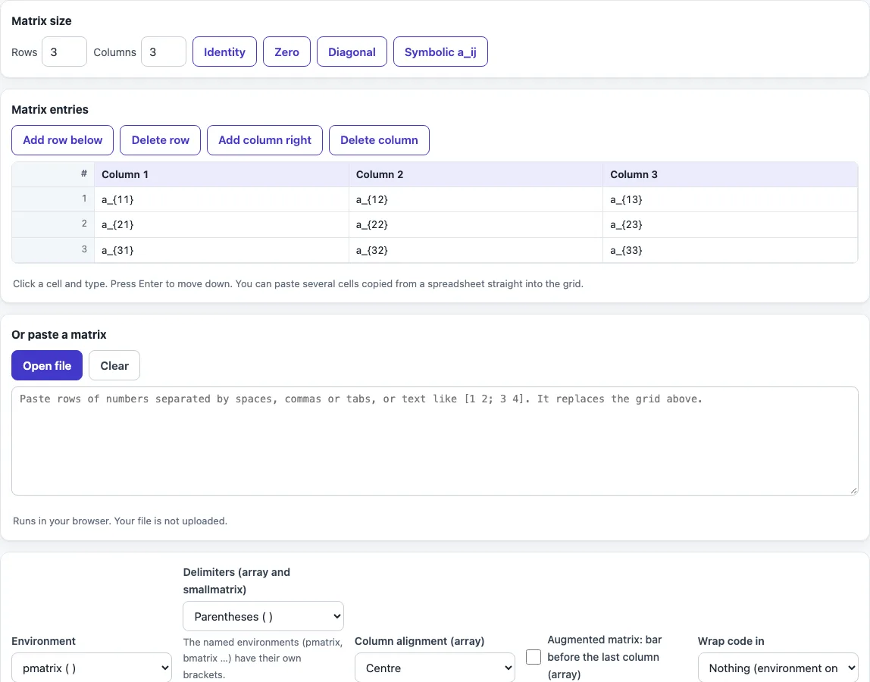Select cell containing a_{12}
The width and height of the screenshot is (870, 682).
click(x=475, y=200)
